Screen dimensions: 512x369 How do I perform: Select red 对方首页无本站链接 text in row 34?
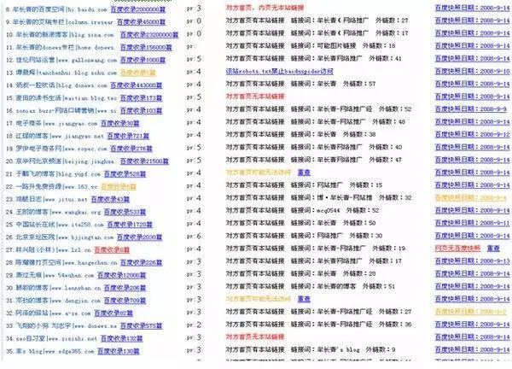click(x=255, y=337)
